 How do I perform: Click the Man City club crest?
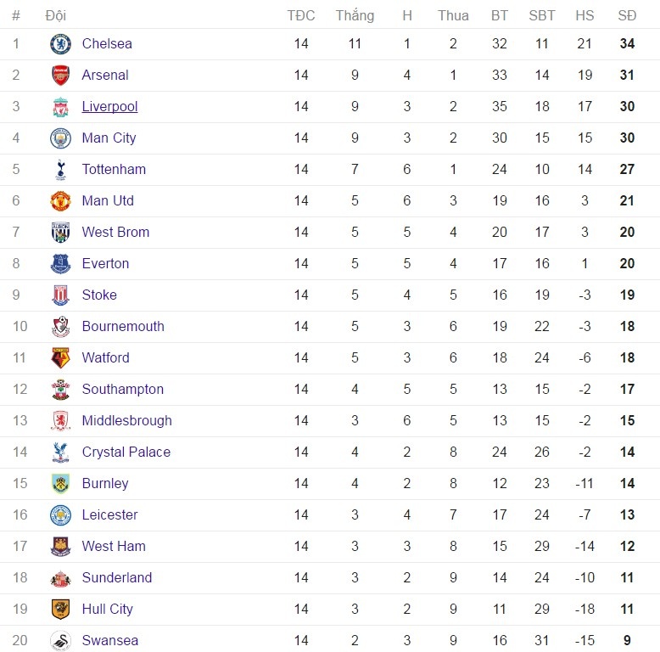coord(60,138)
